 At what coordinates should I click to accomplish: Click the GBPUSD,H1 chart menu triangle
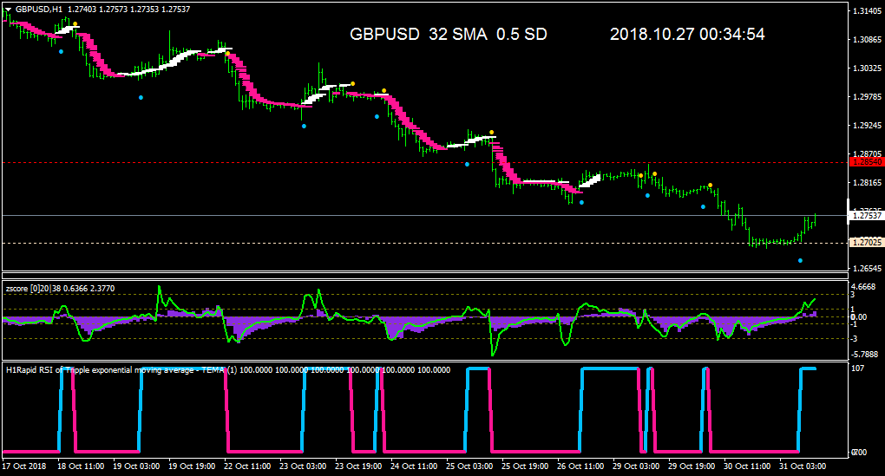tap(8, 9)
